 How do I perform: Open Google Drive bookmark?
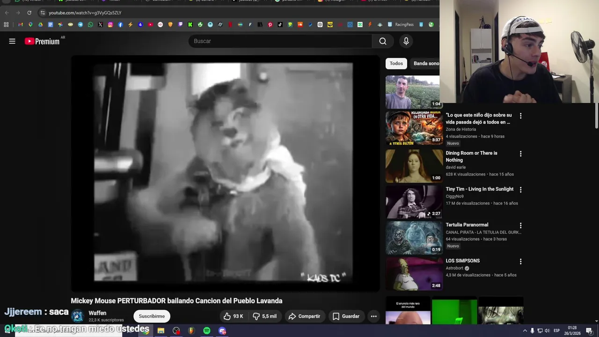click(x=41, y=24)
